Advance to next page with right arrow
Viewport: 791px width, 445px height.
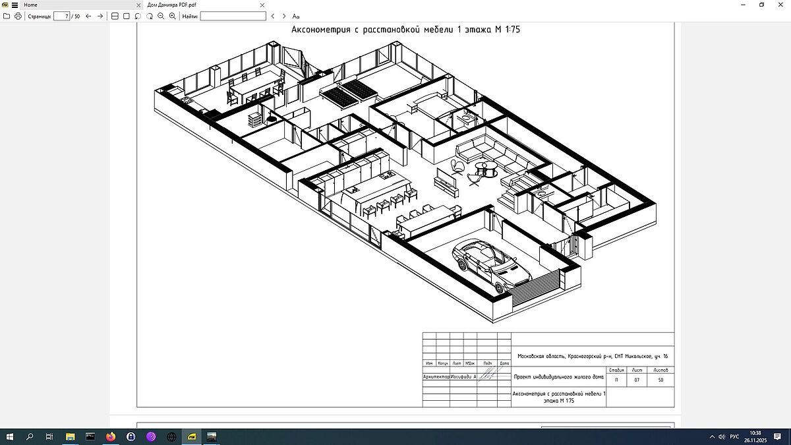coord(100,16)
